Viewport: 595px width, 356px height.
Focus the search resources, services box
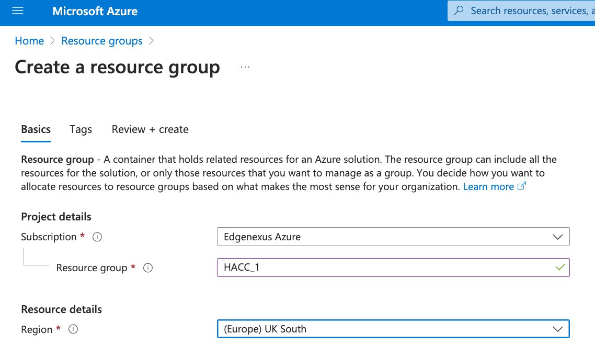coord(521,10)
